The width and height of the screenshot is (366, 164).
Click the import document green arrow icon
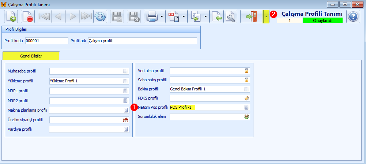coord(217,17)
